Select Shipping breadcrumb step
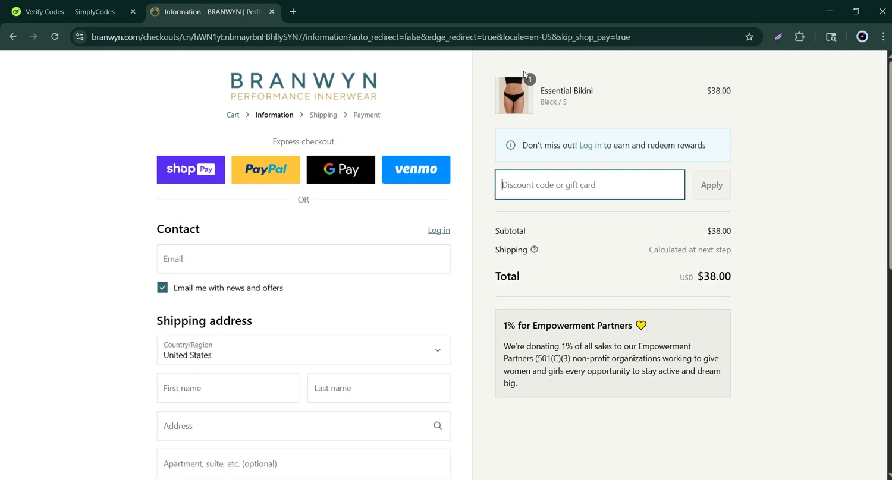892x480 pixels. [x=323, y=115]
